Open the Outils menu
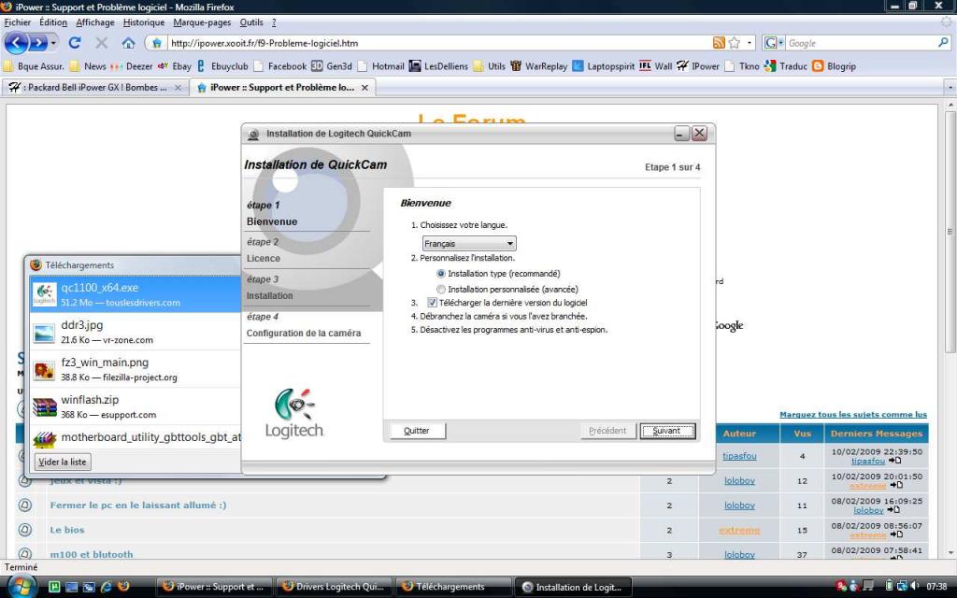The image size is (957, 598). click(251, 22)
